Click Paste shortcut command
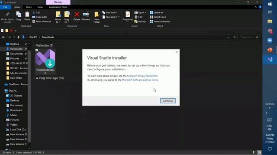277x155 pixels. click(x=42, y=22)
